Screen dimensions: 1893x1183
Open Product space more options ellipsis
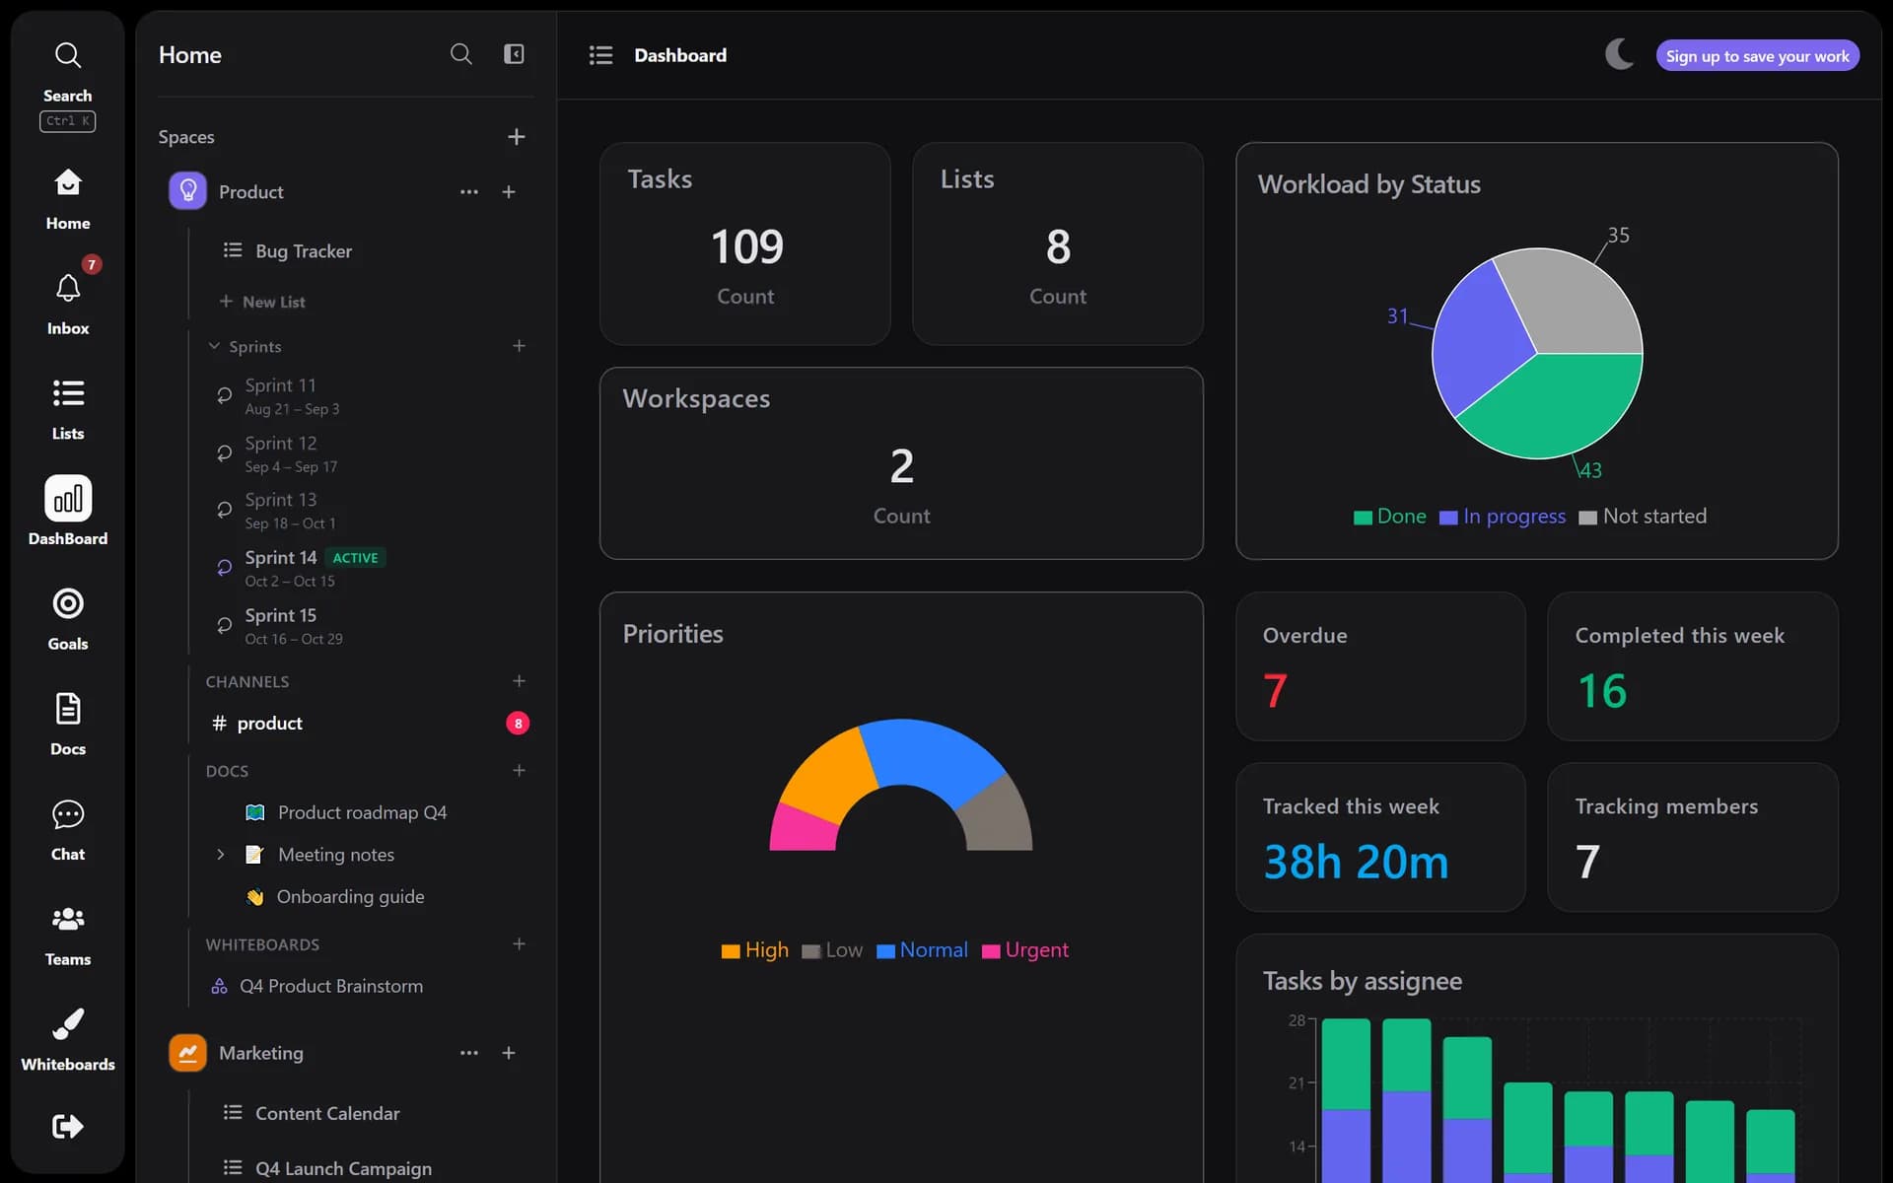(468, 192)
